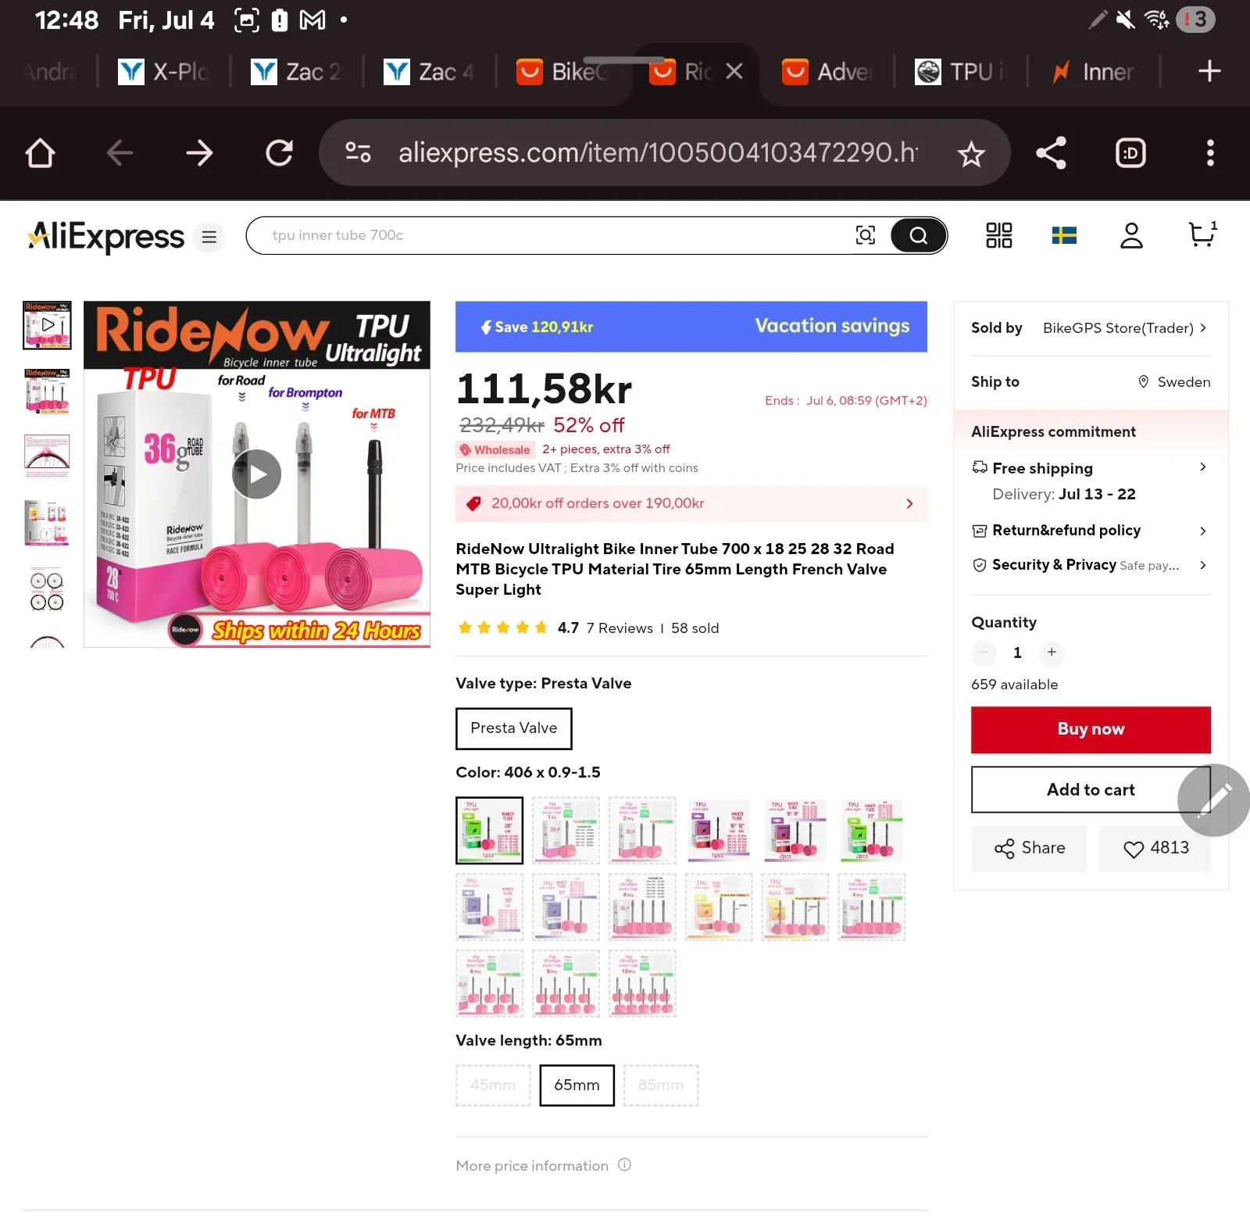
Task: Click the image search camera icon
Action: tap(865, 235)
